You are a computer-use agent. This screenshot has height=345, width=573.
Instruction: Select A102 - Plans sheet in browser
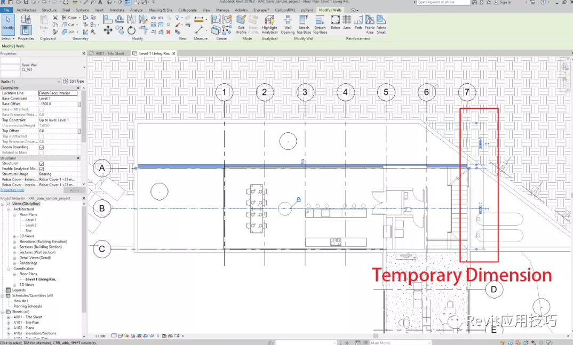(x=24, y=328)
